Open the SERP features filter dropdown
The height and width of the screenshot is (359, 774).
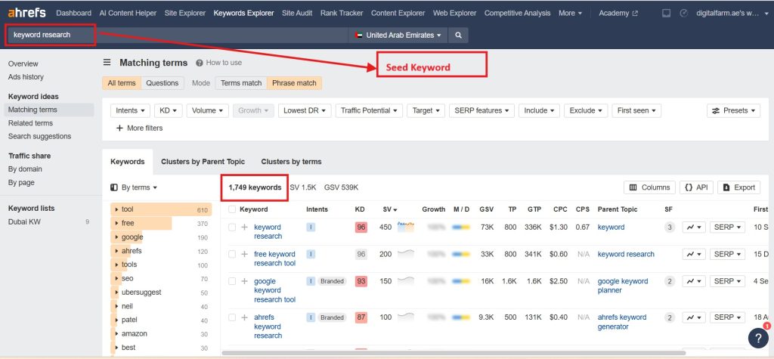click(x=481, y=110)
